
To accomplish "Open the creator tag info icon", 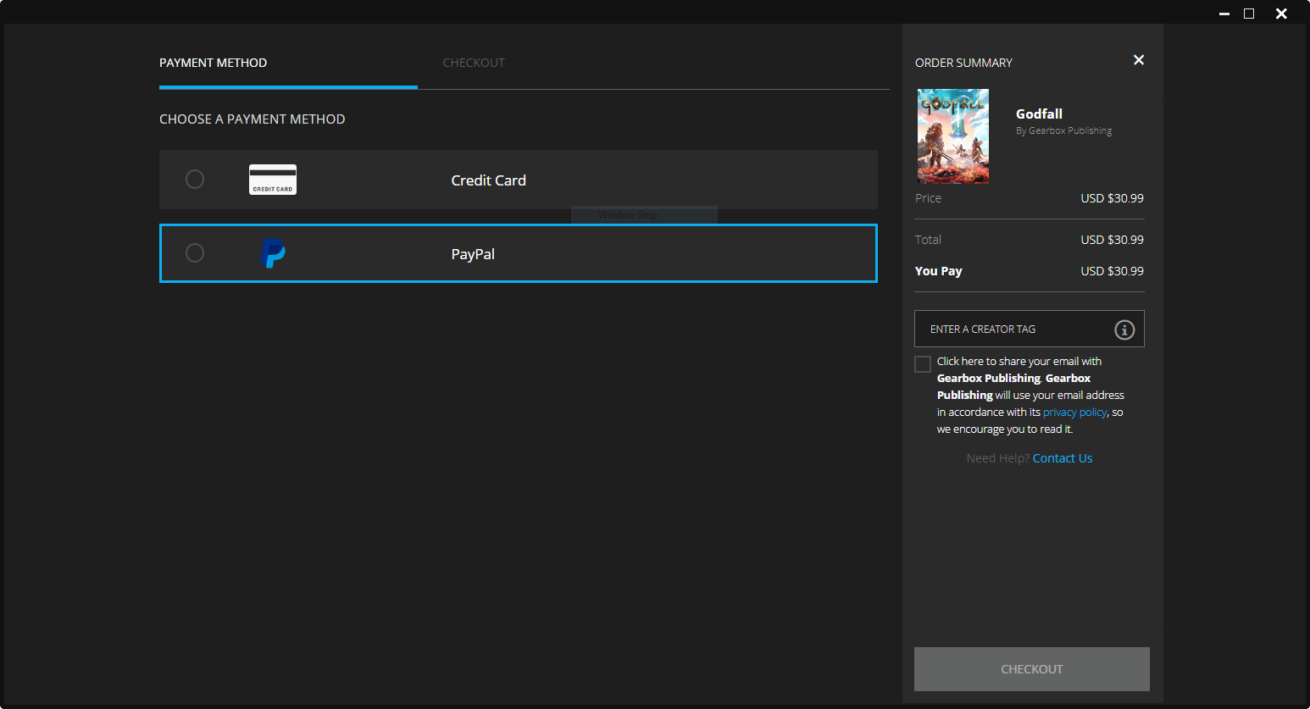I will [x=1124, y=330].
